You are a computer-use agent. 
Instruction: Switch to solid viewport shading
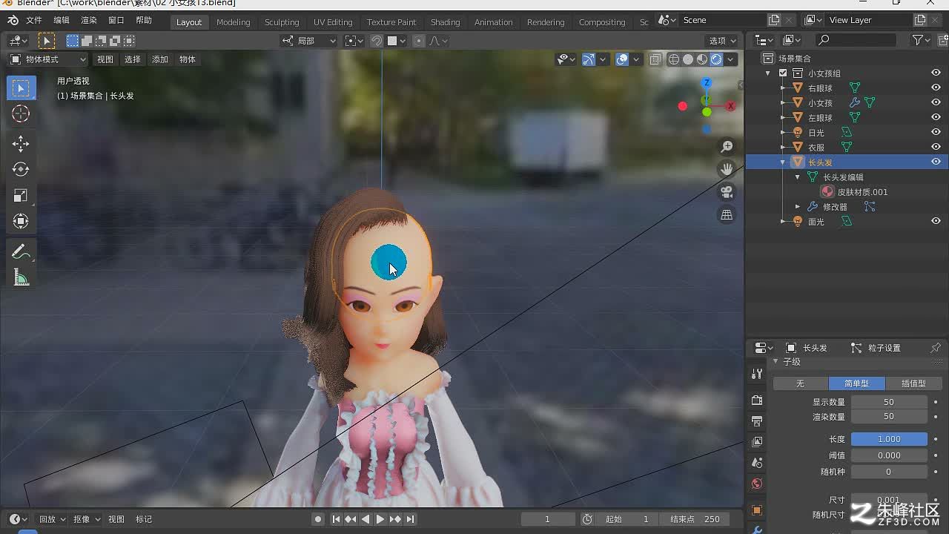click(688, 59)
